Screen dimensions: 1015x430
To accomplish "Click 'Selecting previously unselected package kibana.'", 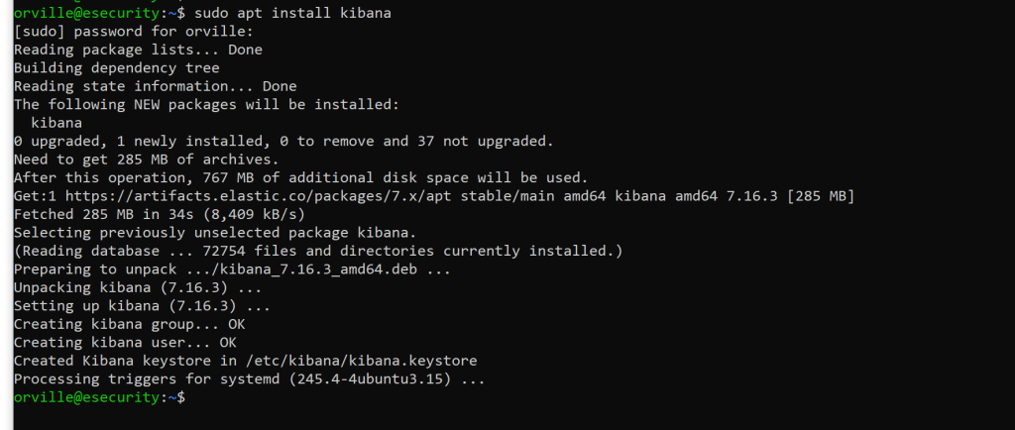I will 204,233.
